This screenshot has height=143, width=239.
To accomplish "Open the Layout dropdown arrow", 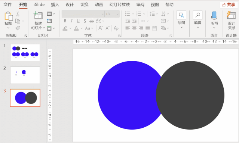I will click(54, 14).
